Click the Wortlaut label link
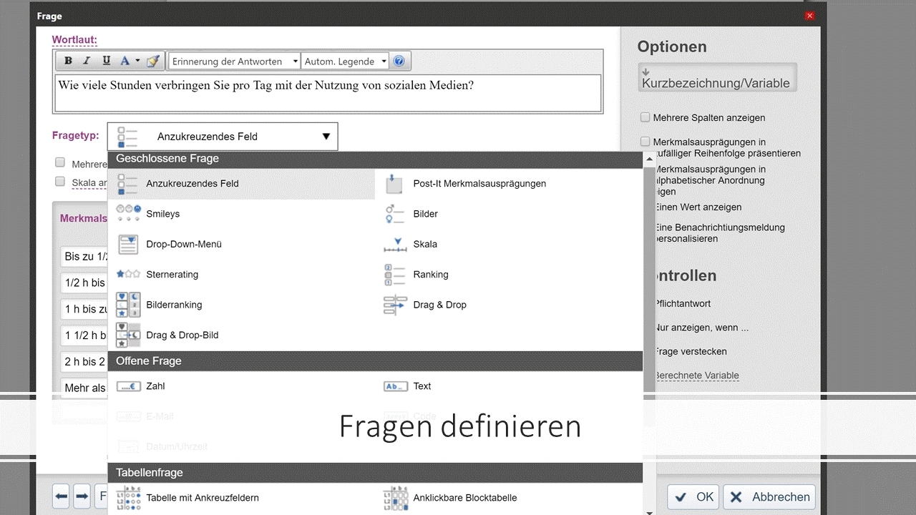The height and width of the screenshot is (515, 916). [74, 40]
